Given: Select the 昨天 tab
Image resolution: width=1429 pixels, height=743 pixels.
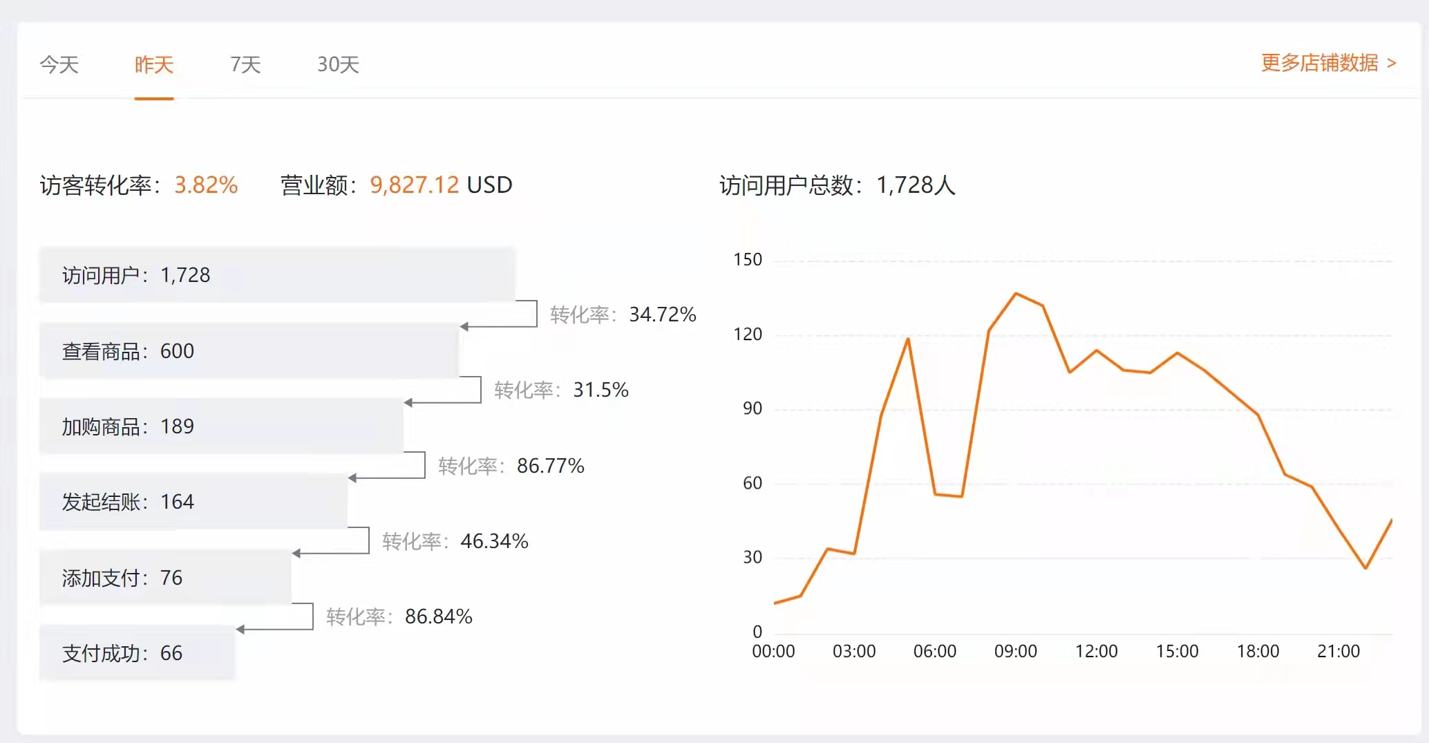Looking at the screenshot, I should [x=154, y=64].
